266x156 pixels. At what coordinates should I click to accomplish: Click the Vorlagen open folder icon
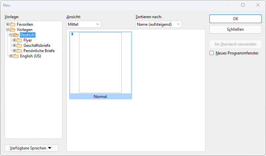[x=13, y=30]
